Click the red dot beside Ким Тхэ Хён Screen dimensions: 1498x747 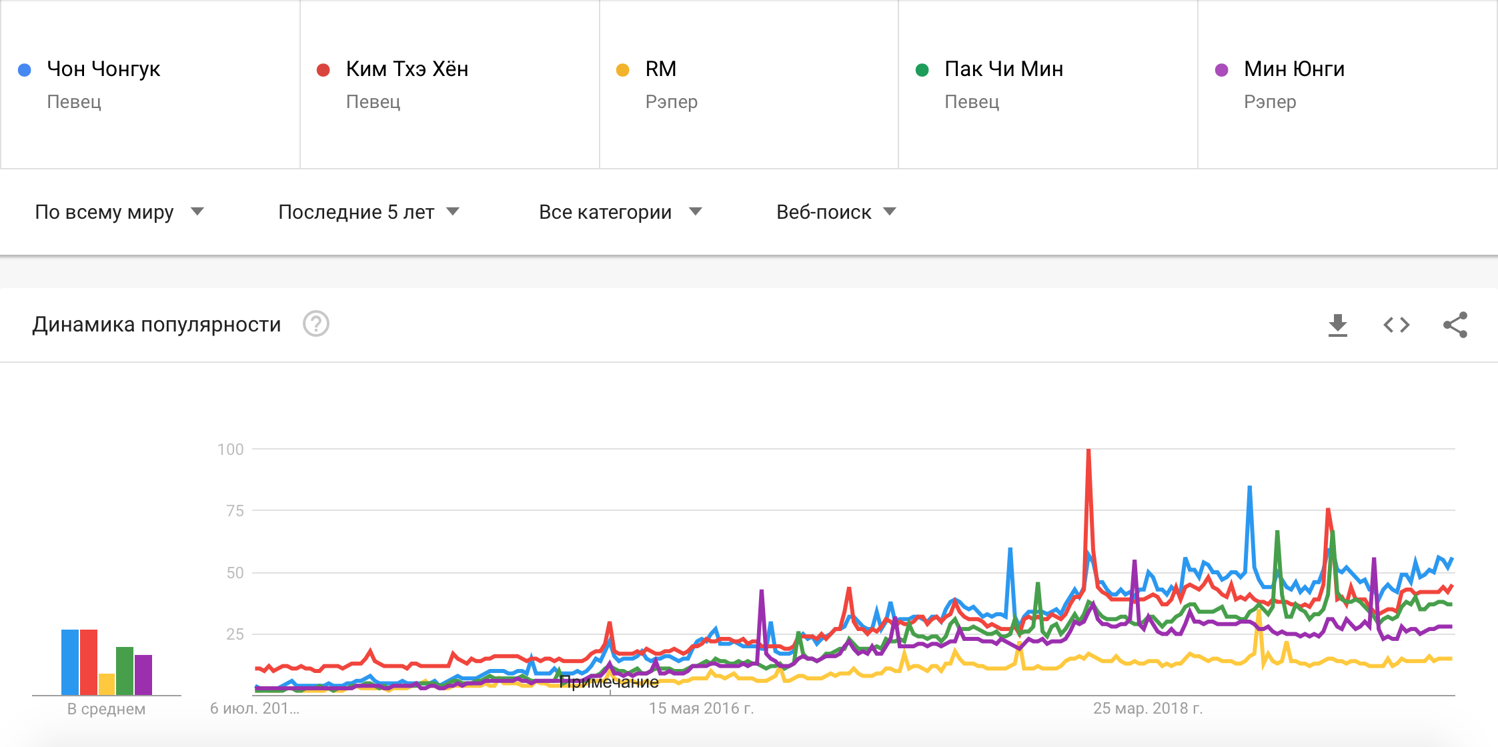pos(323,70)
